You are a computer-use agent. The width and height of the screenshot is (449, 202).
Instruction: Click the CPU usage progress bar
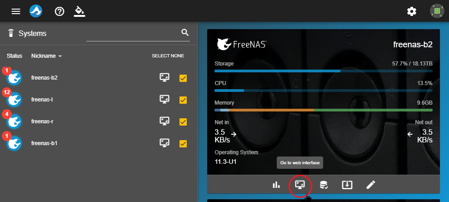pos(323,90)
